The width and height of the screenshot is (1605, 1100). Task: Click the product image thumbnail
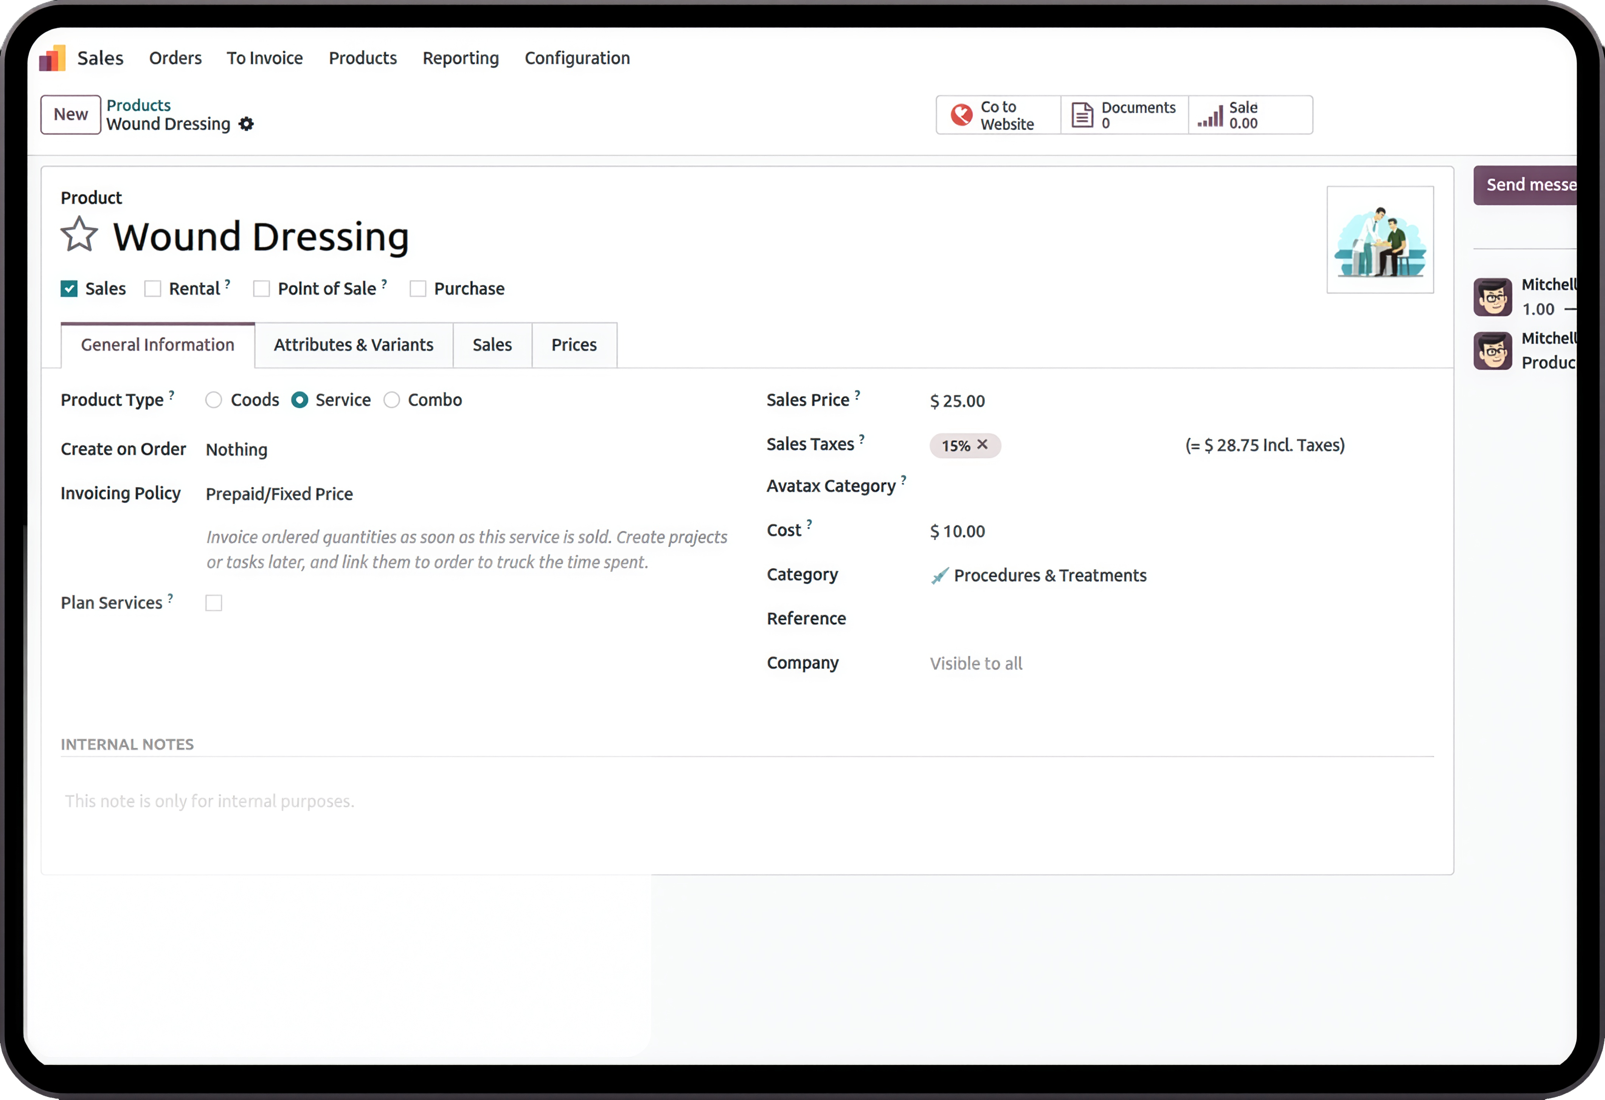[x=1380, y=239]
